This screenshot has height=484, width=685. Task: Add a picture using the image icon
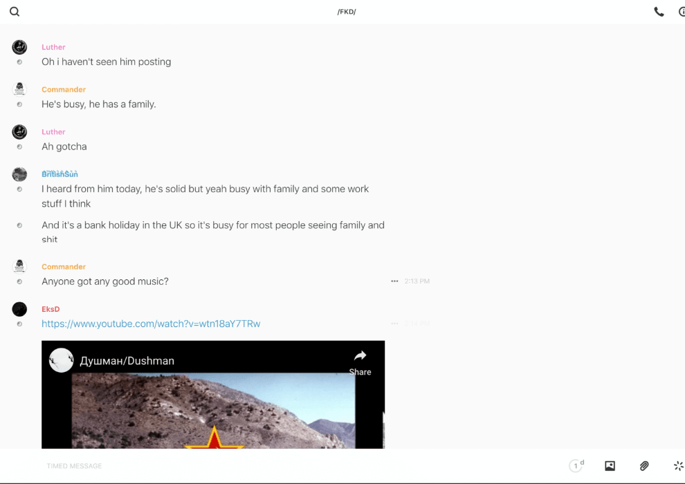point(610,466)
